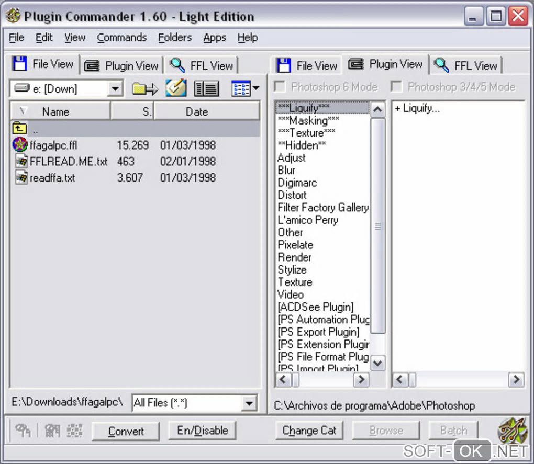Screen dimensions: 534x464
Task: Open the e: [Down] drive dropdown
Action: pyautogui.click(x=115, y=89)
